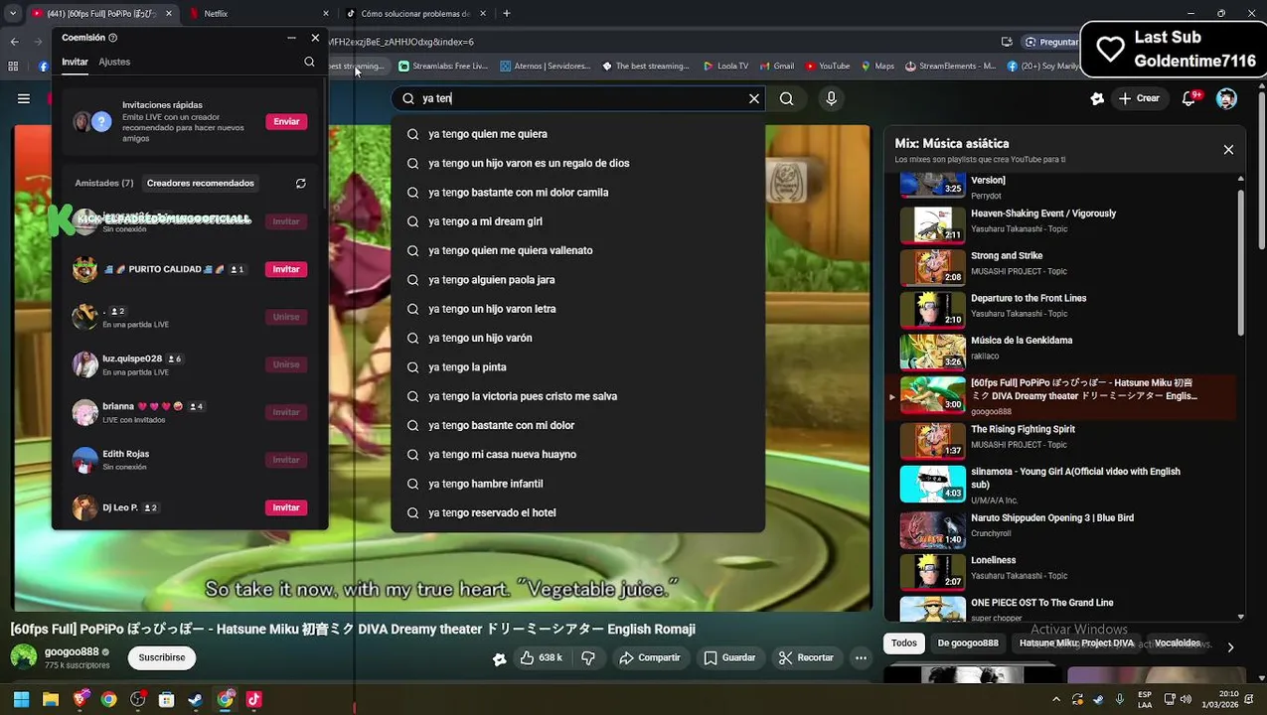This screenshot has width=1267, height=715.
Task: Click the search icon in the Coemisión panel
Action: tap(309, 62)
